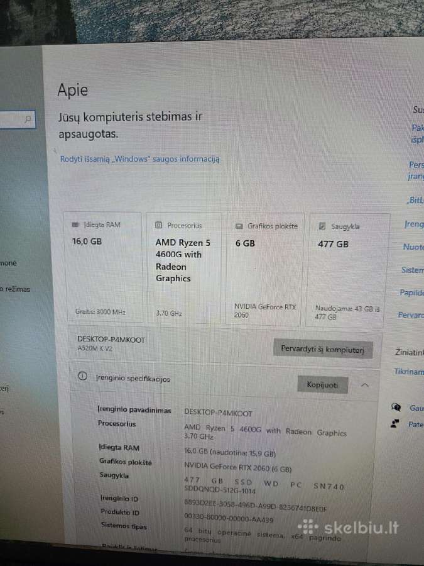Select the Grafikos plokštė 6 GB card
424x566 pixels.
(x=265, y=270)
